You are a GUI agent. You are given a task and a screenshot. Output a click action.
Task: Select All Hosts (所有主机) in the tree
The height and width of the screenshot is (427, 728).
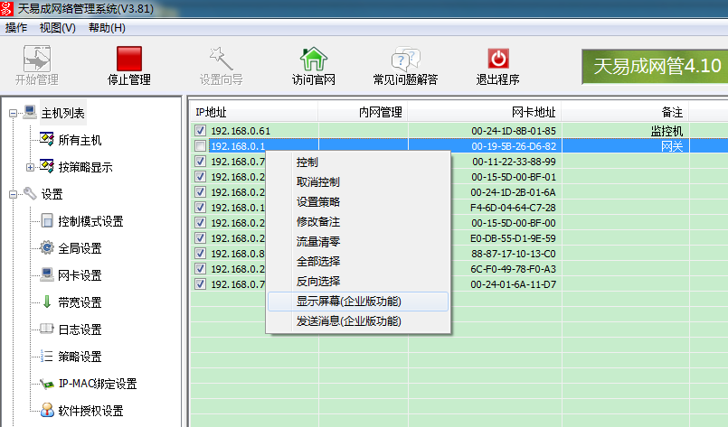(x=80, y=140)
